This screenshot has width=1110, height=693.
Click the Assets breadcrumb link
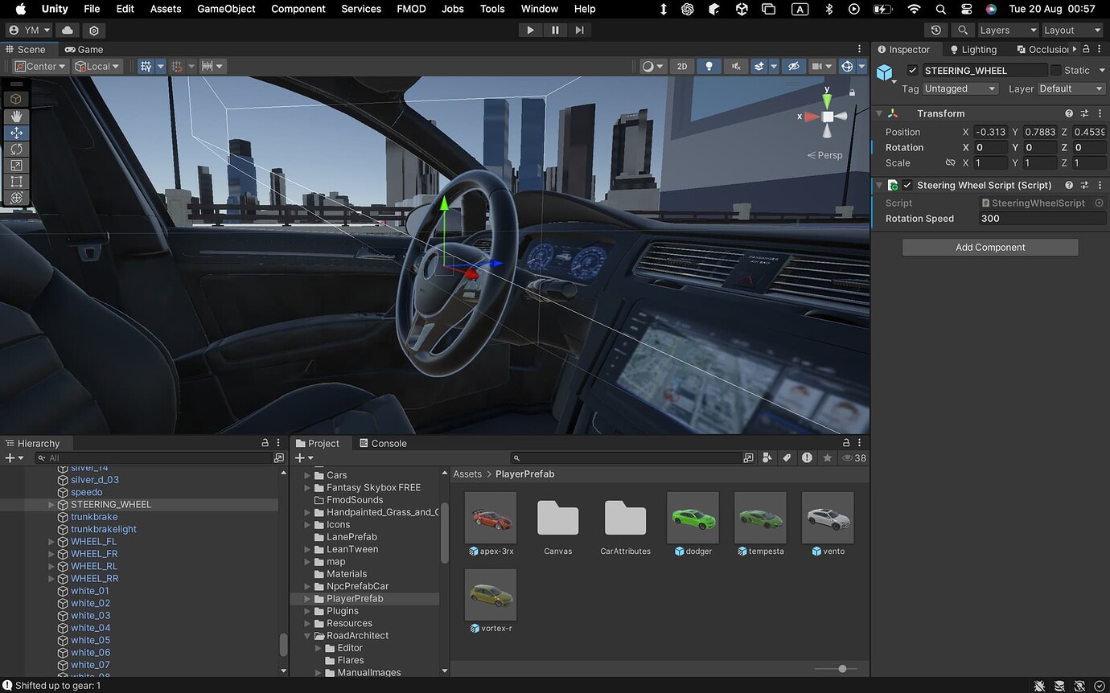tap(467, 474)
